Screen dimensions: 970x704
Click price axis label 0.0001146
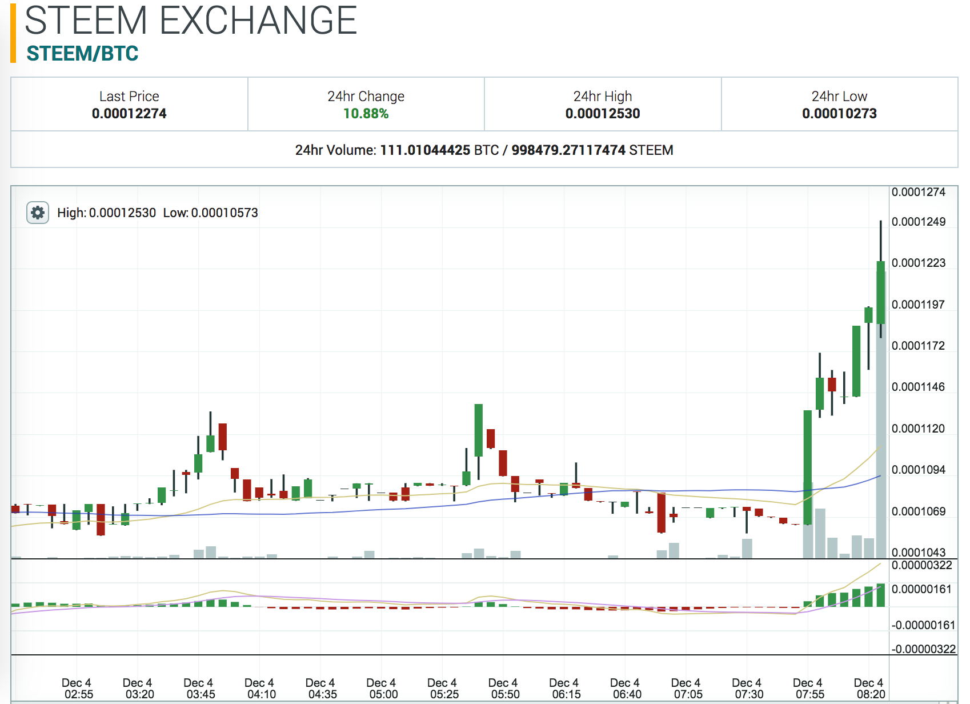[x=919, y=387]
